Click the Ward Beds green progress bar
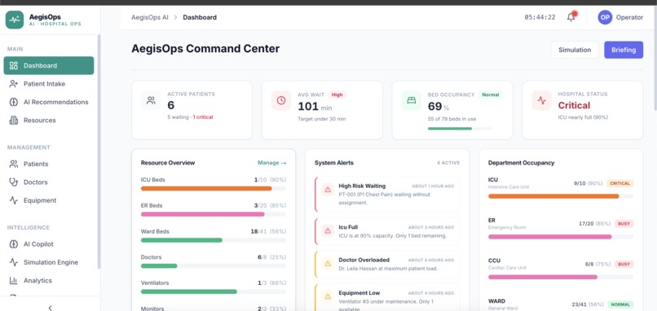The width and height of the screenshot is (657, 311). pos(214,240)
